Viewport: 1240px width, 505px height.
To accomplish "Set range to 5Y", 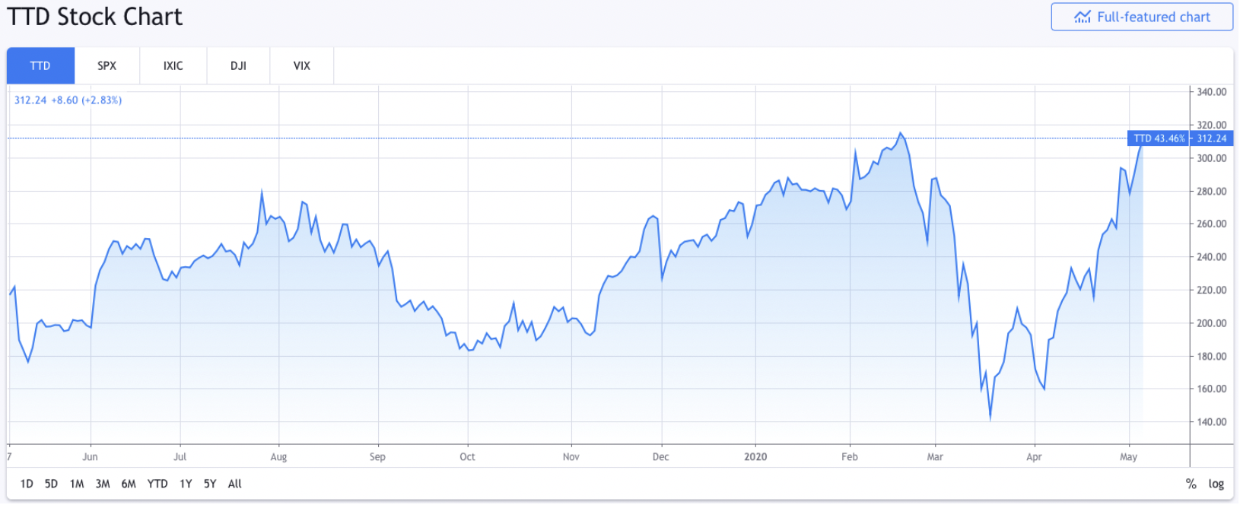I will 210,484.
